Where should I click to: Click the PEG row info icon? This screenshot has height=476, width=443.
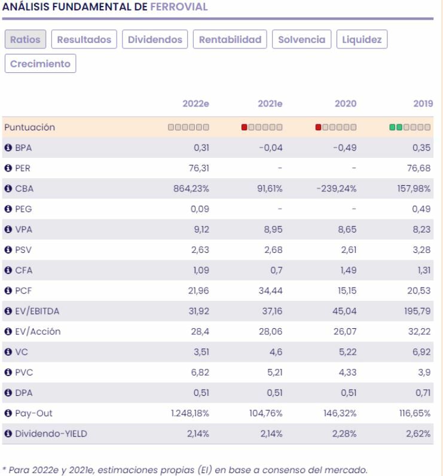click(8, 209)
